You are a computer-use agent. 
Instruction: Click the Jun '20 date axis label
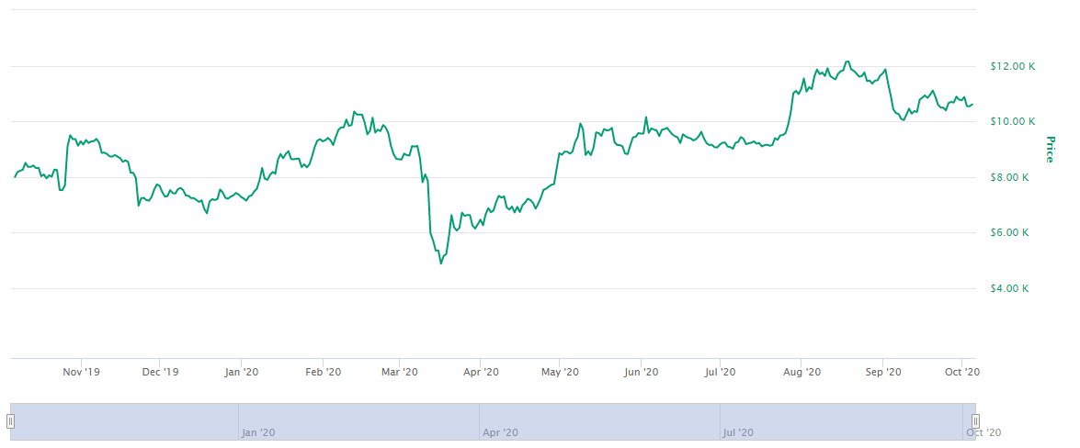pyautogui.click(x=641, y=372)
